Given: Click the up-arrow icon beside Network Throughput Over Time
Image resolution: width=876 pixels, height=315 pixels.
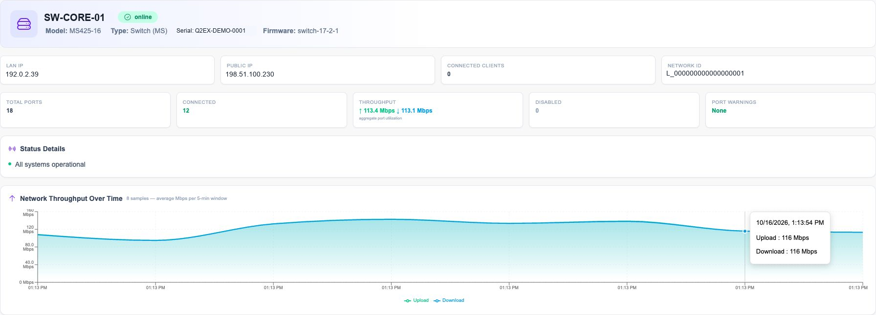Looking at the screenshot, I should pyautogui.click(x=12, y=198).
